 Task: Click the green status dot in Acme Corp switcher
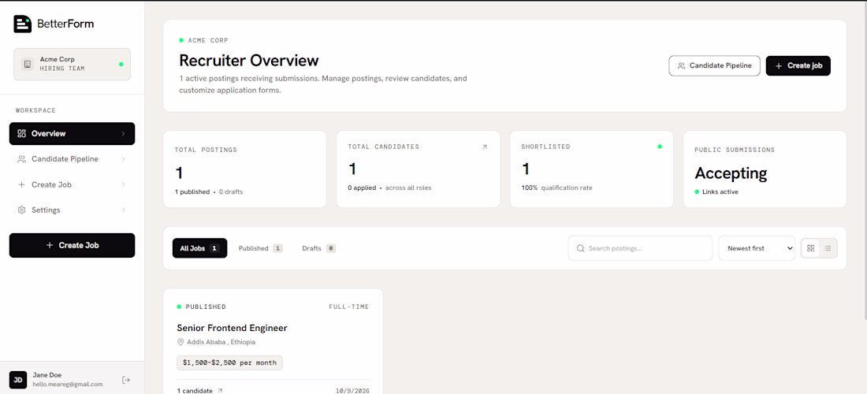click(x=121, y=64)
